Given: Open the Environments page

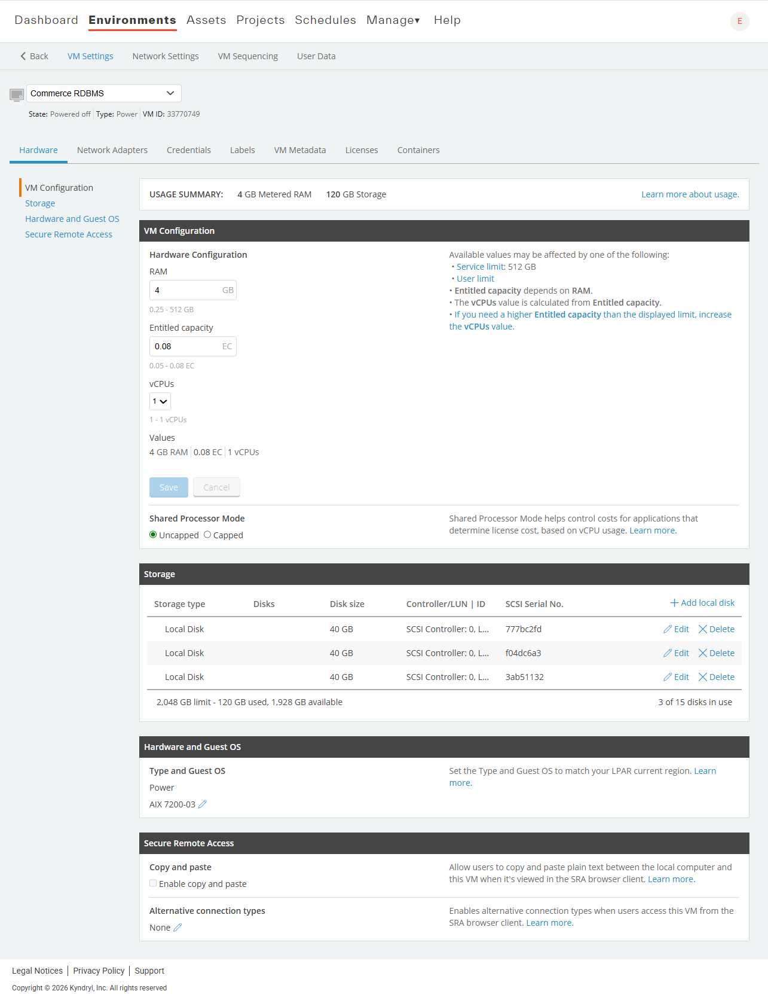Looking at the screenshot, I should (133, 20).
